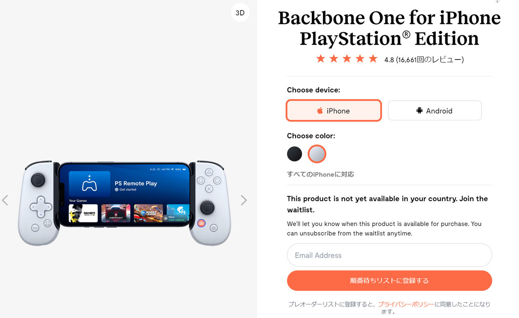This screenshot has height=318, width=519.
Task: Open the プライバシーポリシー link
Action: pyautogui.click(x=406, y=304)
